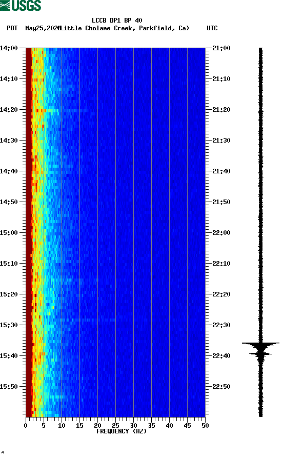The image size is (283, 458).
Task: Click the 15:10 PDT time label
Action: 9,264
